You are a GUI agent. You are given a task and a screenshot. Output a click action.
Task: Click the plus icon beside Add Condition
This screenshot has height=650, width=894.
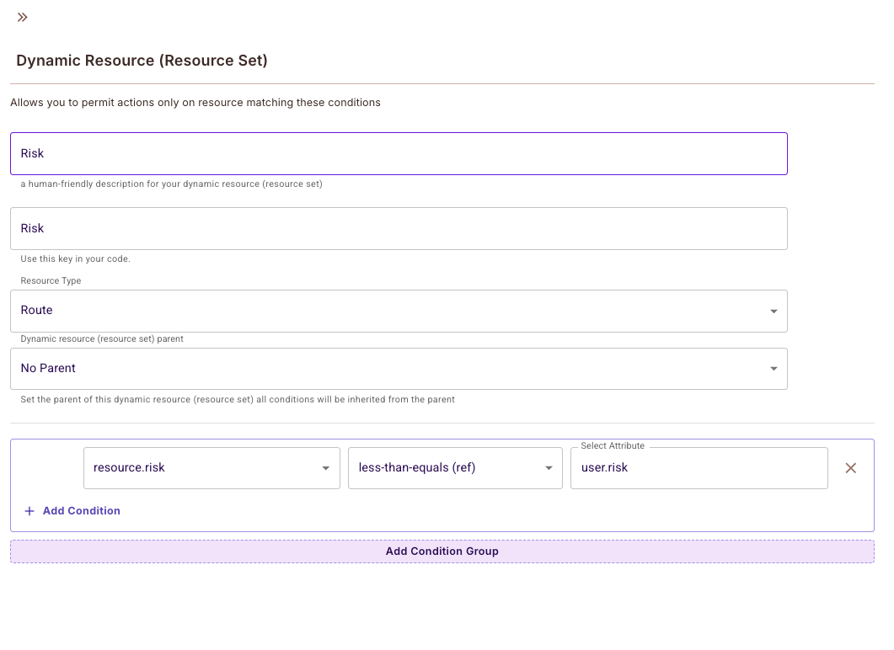pyautogui.click(x=29, y=510)
